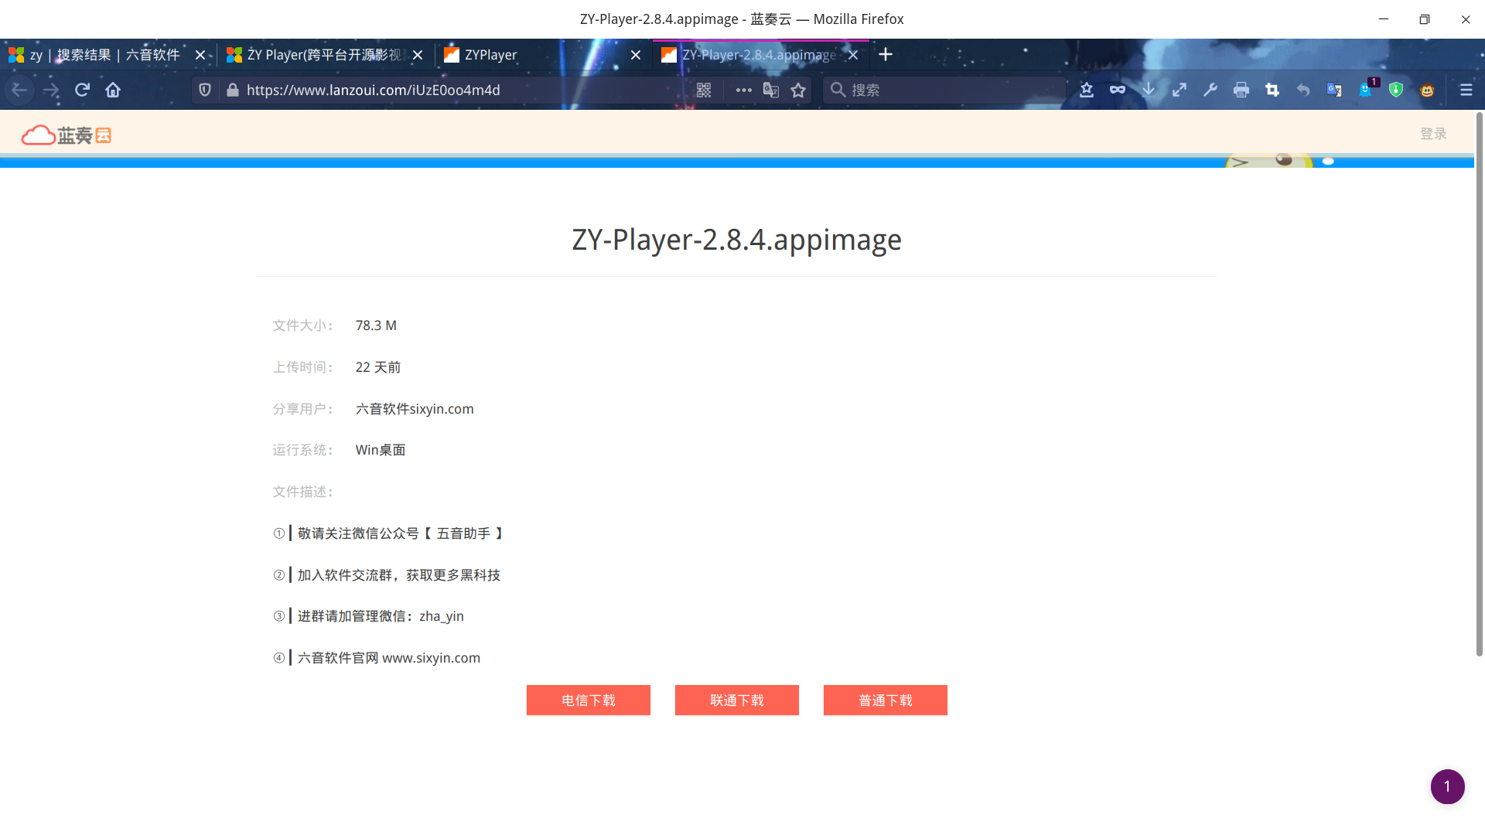Viewport: 1485px width, 835px height.
Task: Open the Firefox hamburger menu
Action: (1466, 90)
